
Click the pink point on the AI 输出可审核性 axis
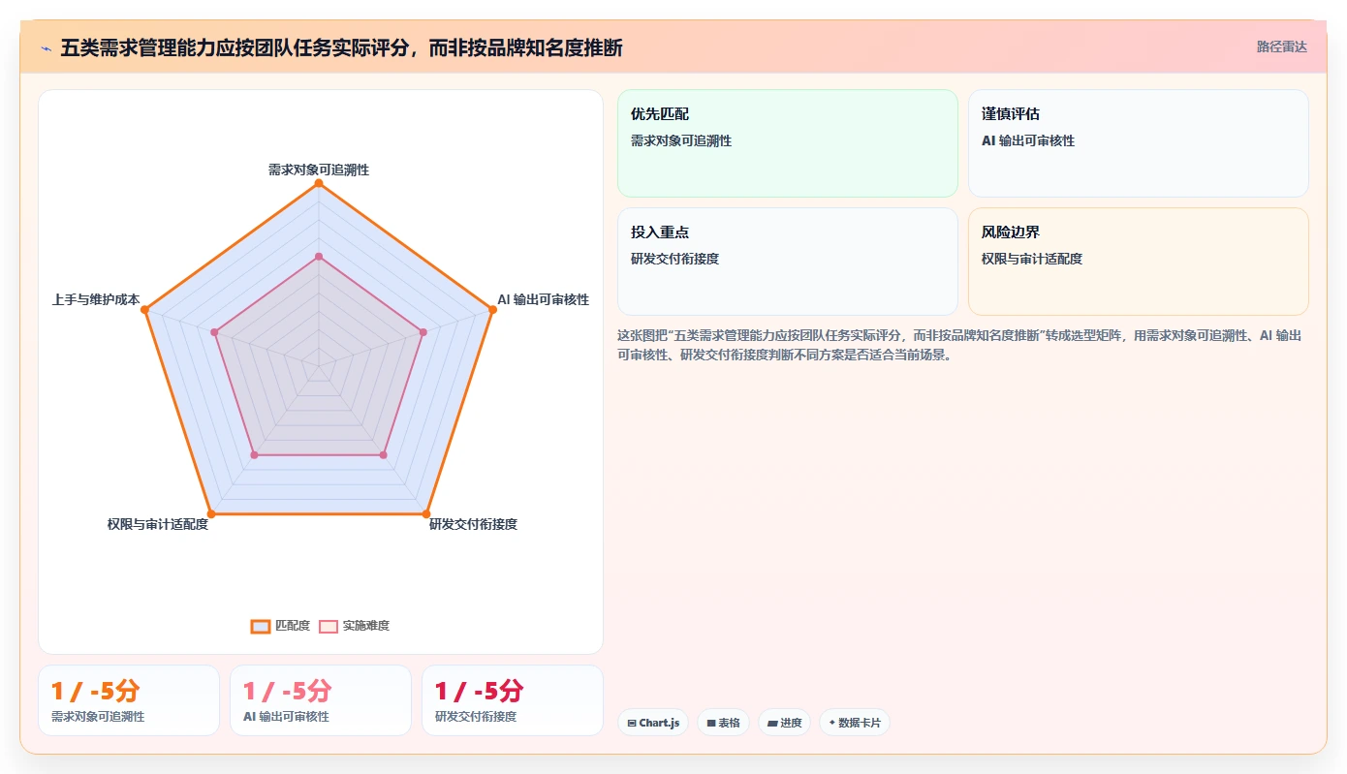pyautogui.click(x=423, y=332)
